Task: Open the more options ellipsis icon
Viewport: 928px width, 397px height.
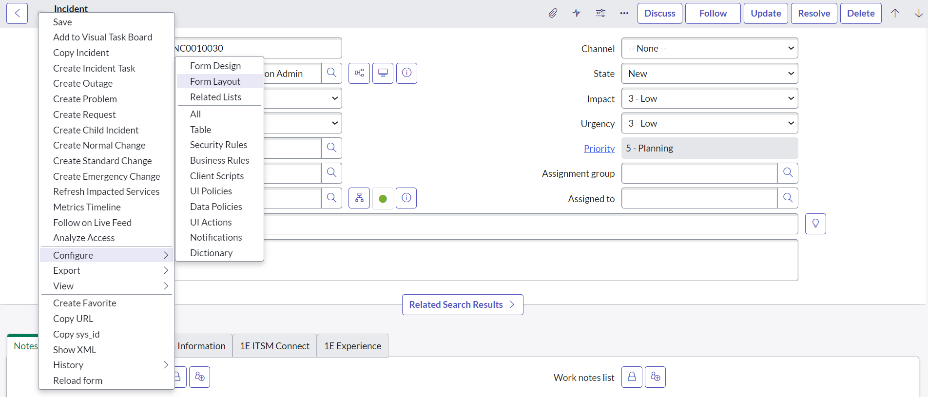Action: tap(624, 13)
